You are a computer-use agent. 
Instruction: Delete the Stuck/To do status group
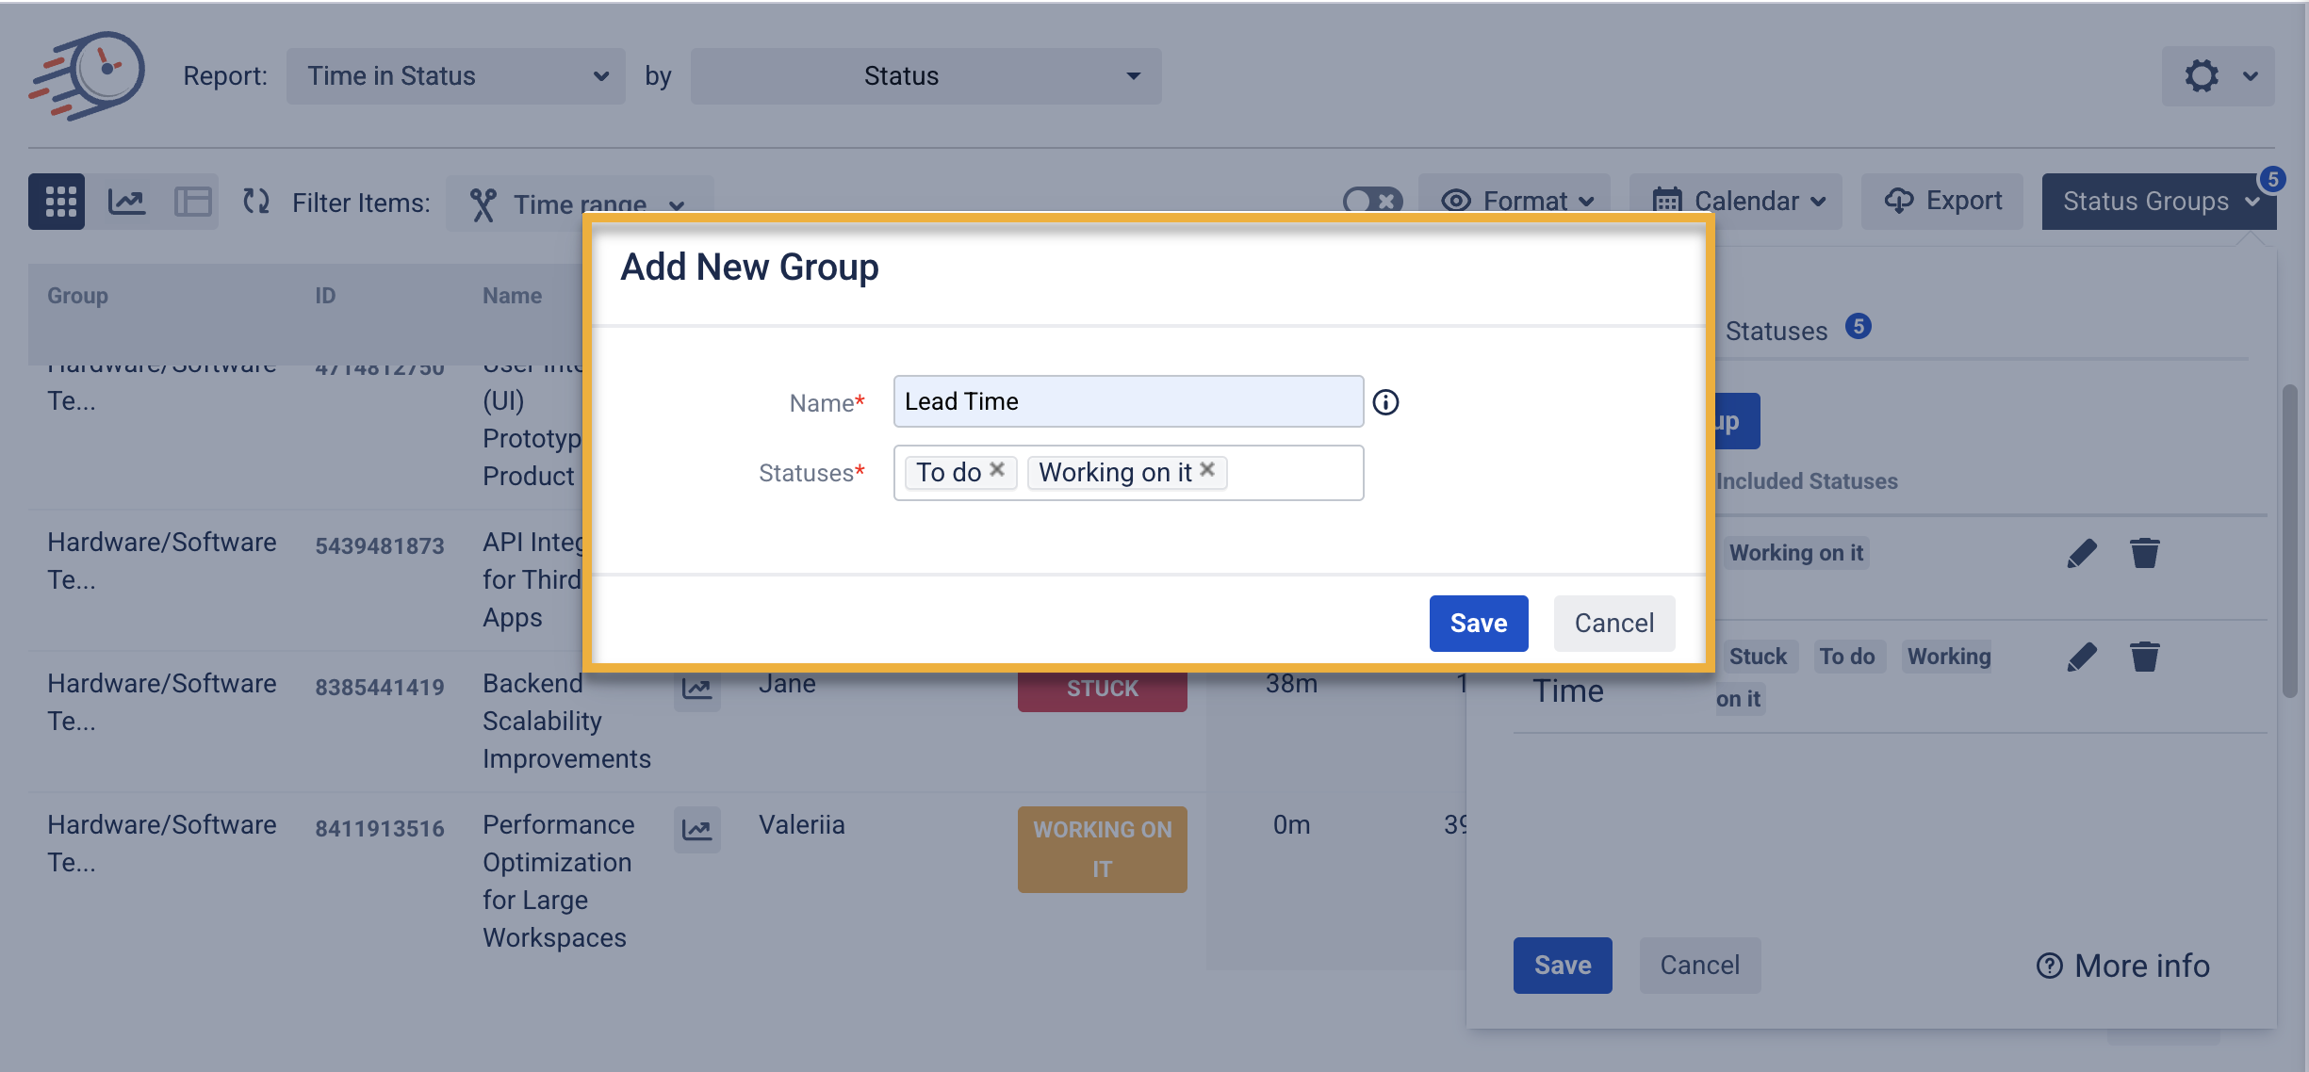(x=2144, y=657)
